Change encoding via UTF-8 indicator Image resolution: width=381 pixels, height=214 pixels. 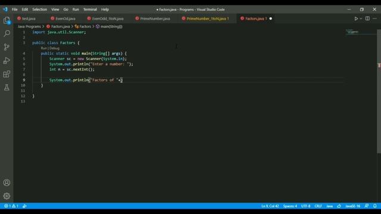(305, 206)
